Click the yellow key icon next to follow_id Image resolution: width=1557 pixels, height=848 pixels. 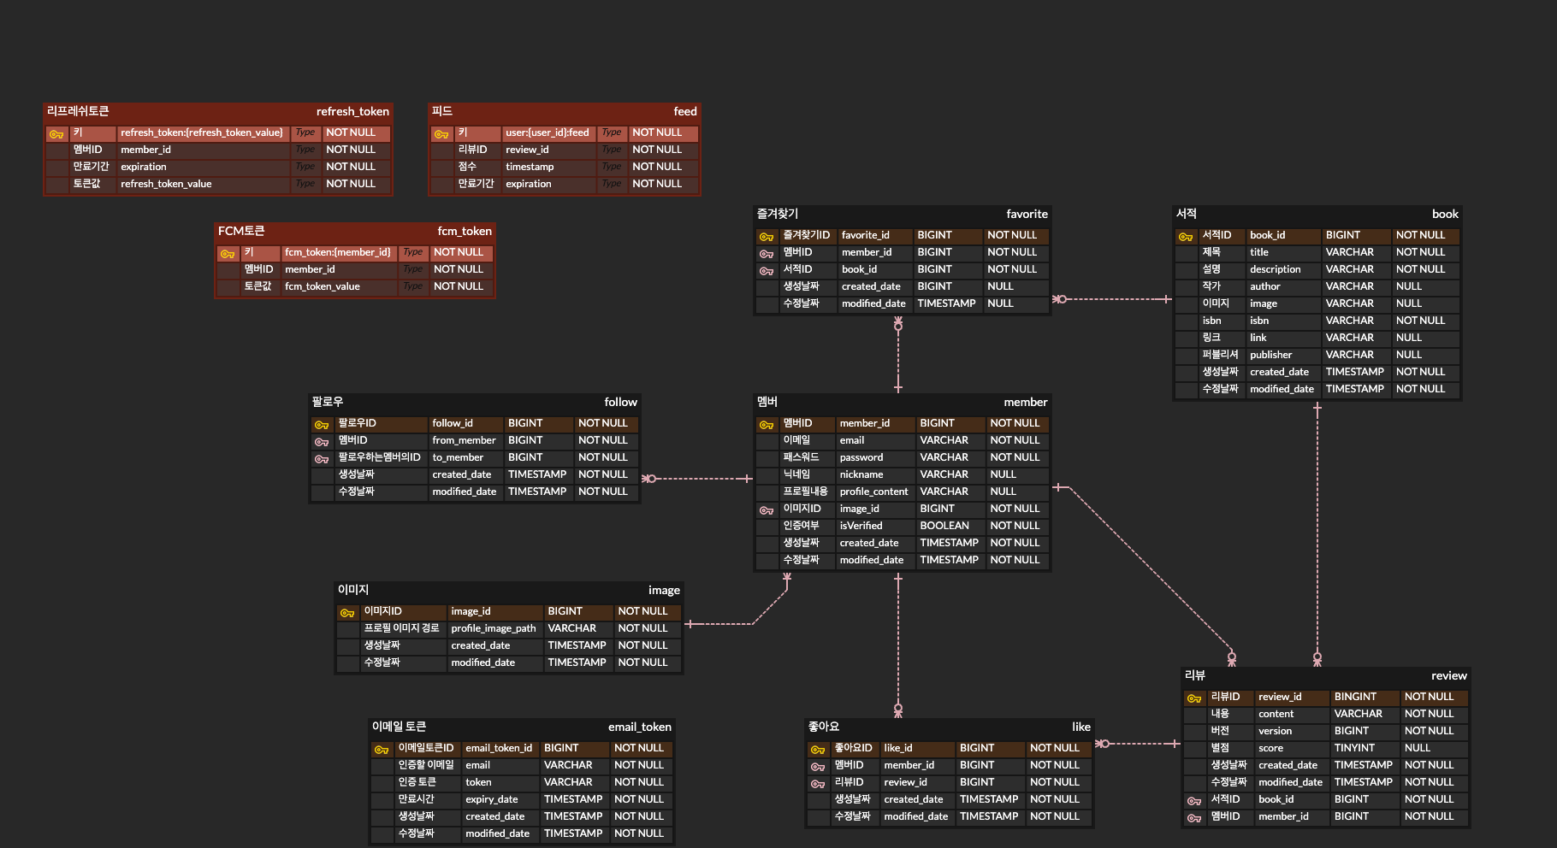click(x=322, y=424)
